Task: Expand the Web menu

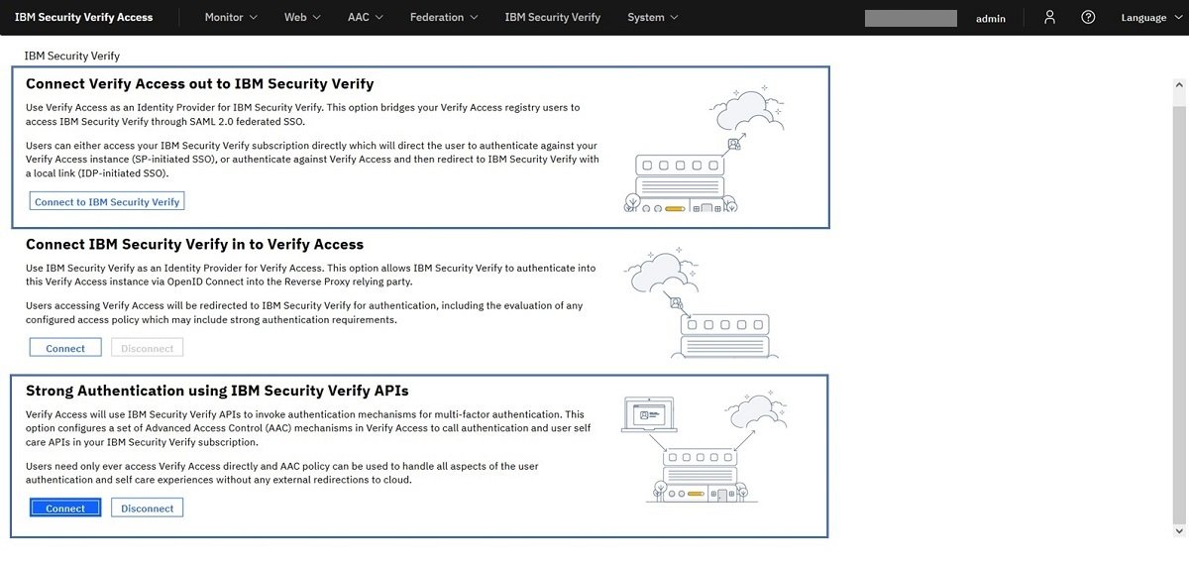Action: tap(302, 17)
